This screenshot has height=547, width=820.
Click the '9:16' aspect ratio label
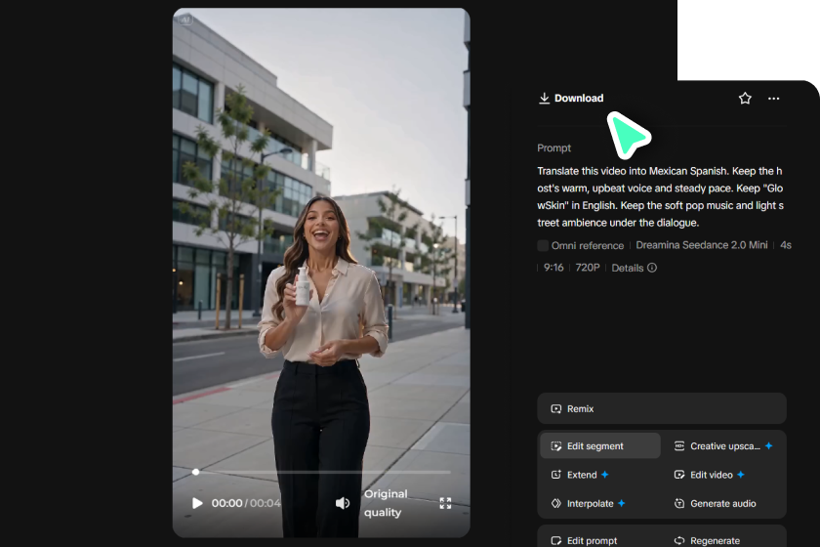553,268
